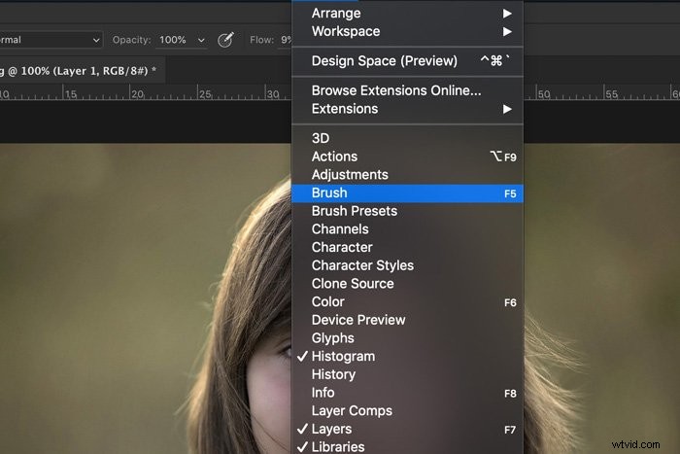Open the Workspace submenu
Image resolution: width=680 pixels, height=454 pixels.
(x=407, y=31)
